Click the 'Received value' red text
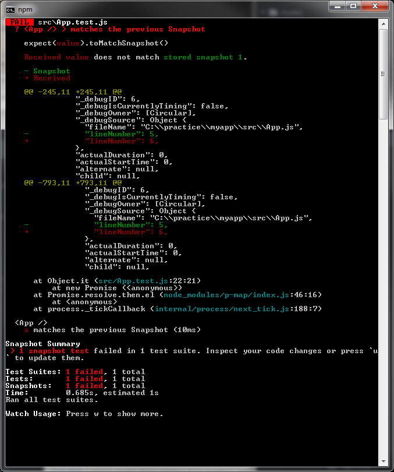Image resolution: width=394 pixels, height=472 pixels. (56, 57)
